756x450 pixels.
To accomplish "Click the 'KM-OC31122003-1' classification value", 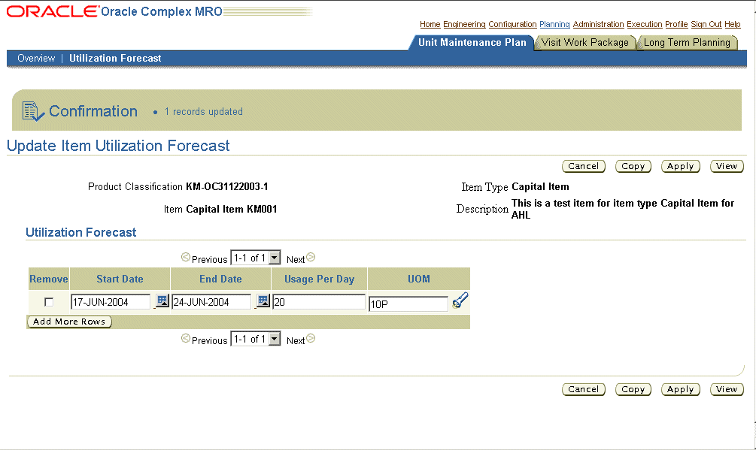I will 227,187.
